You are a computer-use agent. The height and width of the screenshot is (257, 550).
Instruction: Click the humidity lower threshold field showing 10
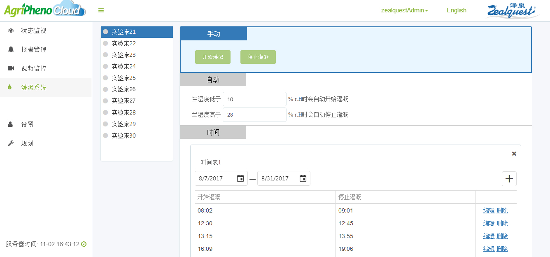coord(254,99)
